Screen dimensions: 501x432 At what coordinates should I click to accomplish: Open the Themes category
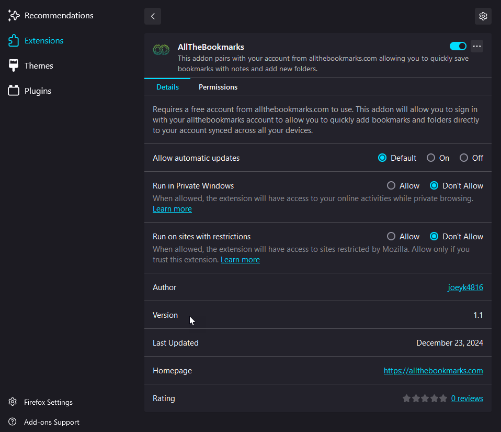point(39,65)
